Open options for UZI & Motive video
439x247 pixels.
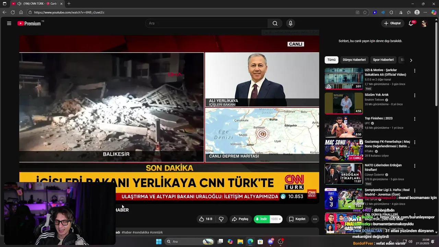(415, 71)
